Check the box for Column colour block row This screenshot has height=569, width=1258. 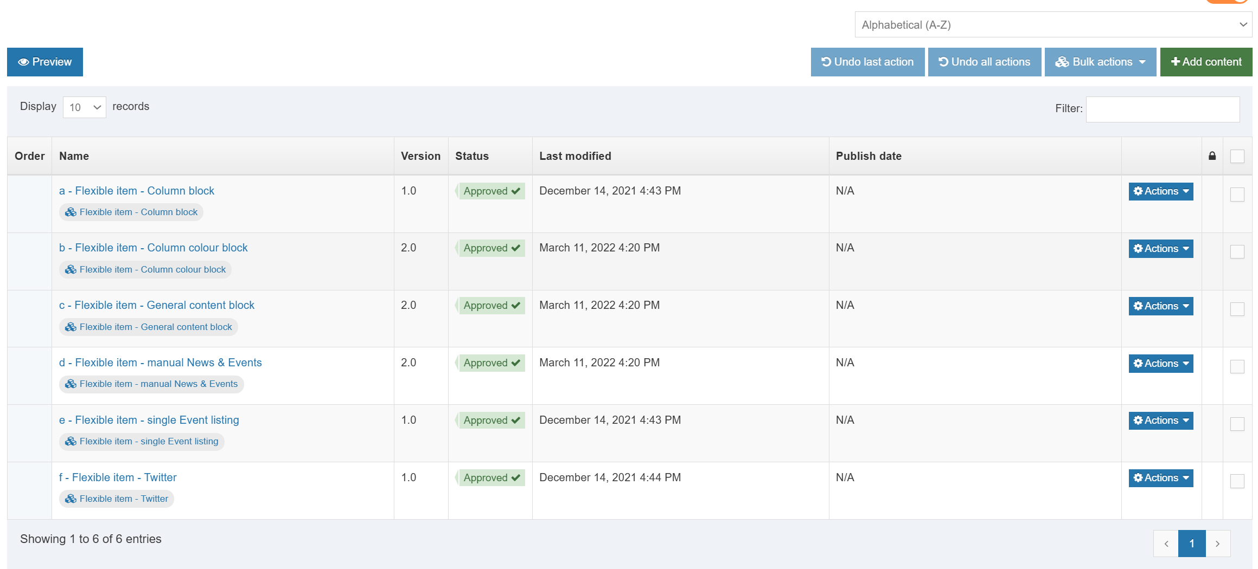tap(1237, 252)
